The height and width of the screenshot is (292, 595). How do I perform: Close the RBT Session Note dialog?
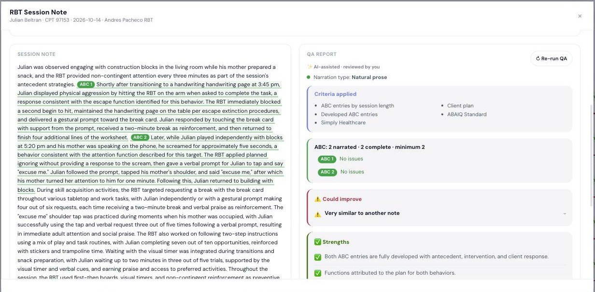pos(580,16)
